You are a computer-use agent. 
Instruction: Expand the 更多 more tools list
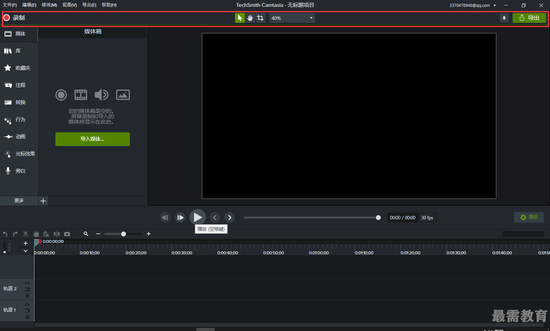19,201
